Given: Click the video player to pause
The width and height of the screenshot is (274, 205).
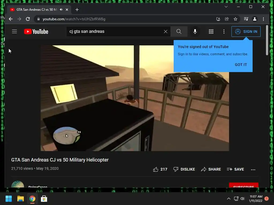Looking at the screenshot, I should click(x=135, y=98).
